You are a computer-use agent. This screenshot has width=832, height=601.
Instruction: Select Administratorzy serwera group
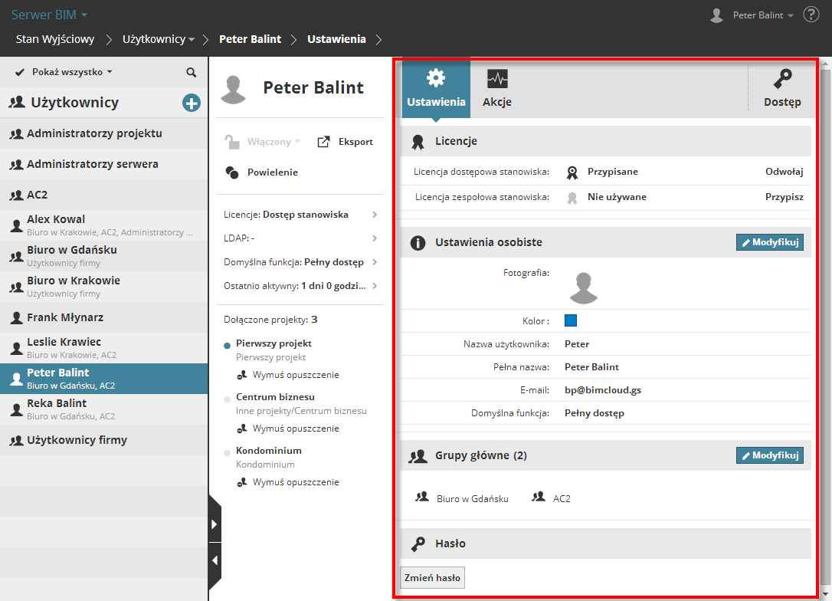click(104, 164)
